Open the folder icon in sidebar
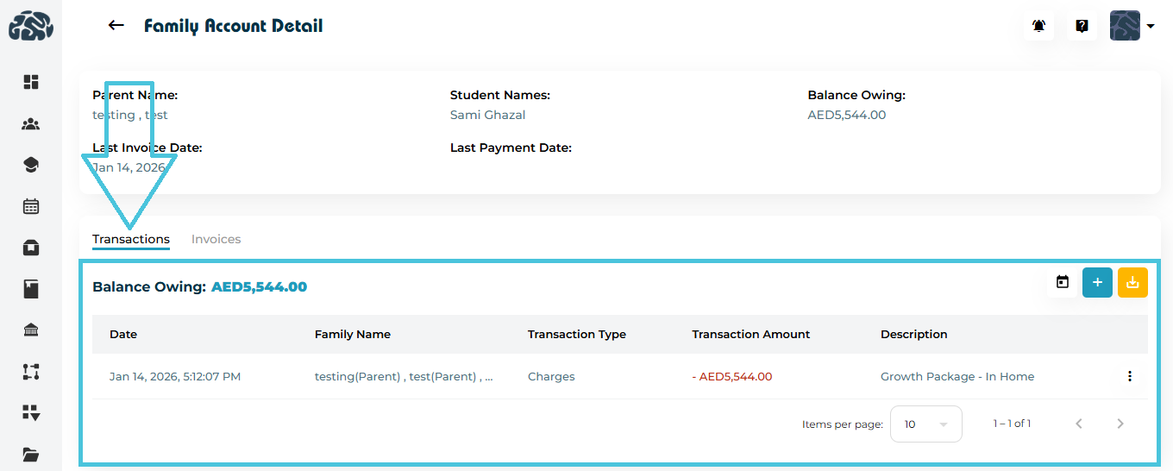 click(31, 454)
